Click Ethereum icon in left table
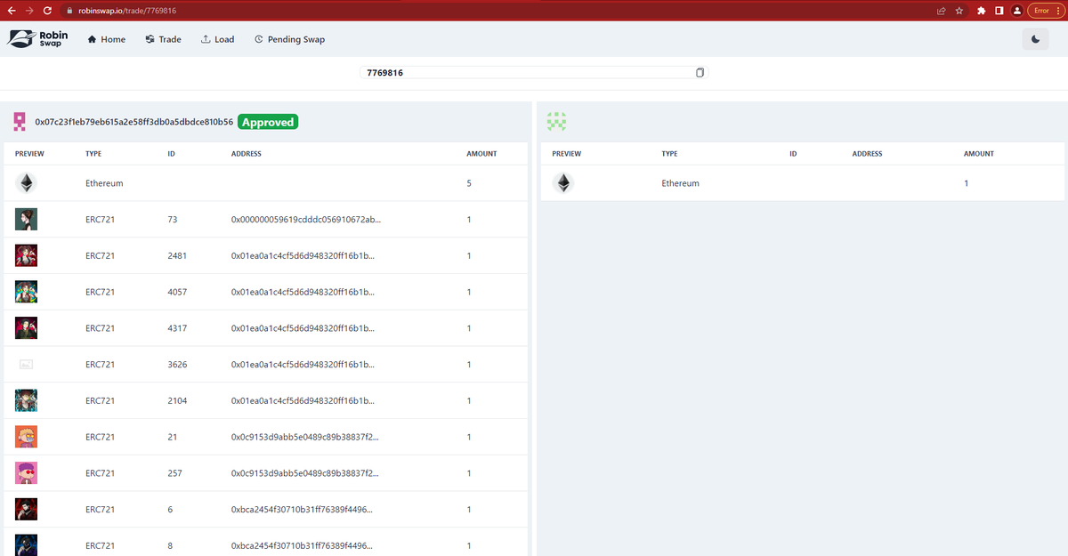 tap(26, 183)
